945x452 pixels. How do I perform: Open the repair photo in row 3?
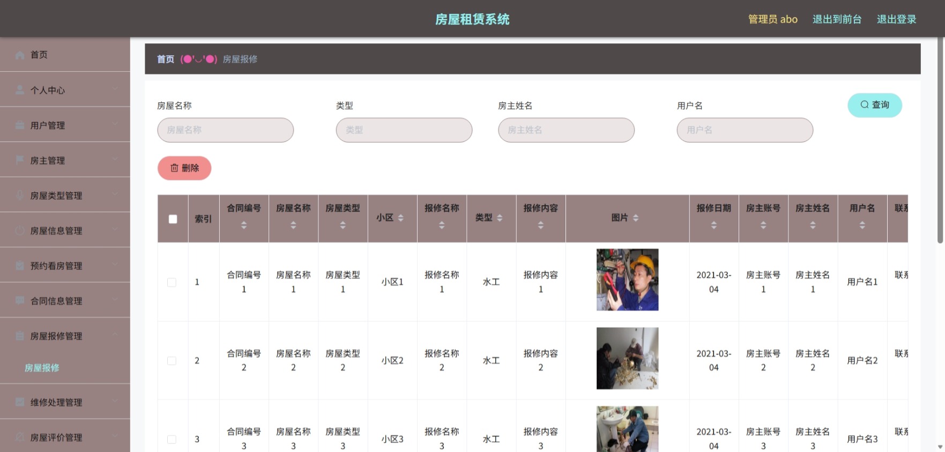(x=628, y=429)
